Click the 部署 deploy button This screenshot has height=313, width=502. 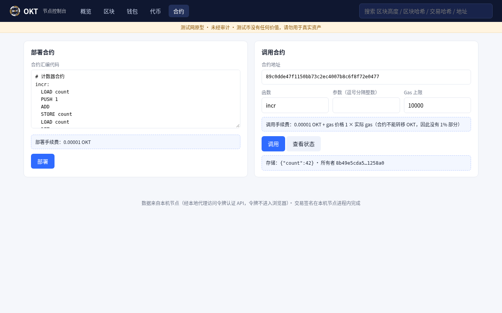pyautogui.click(x=43, y=161)
